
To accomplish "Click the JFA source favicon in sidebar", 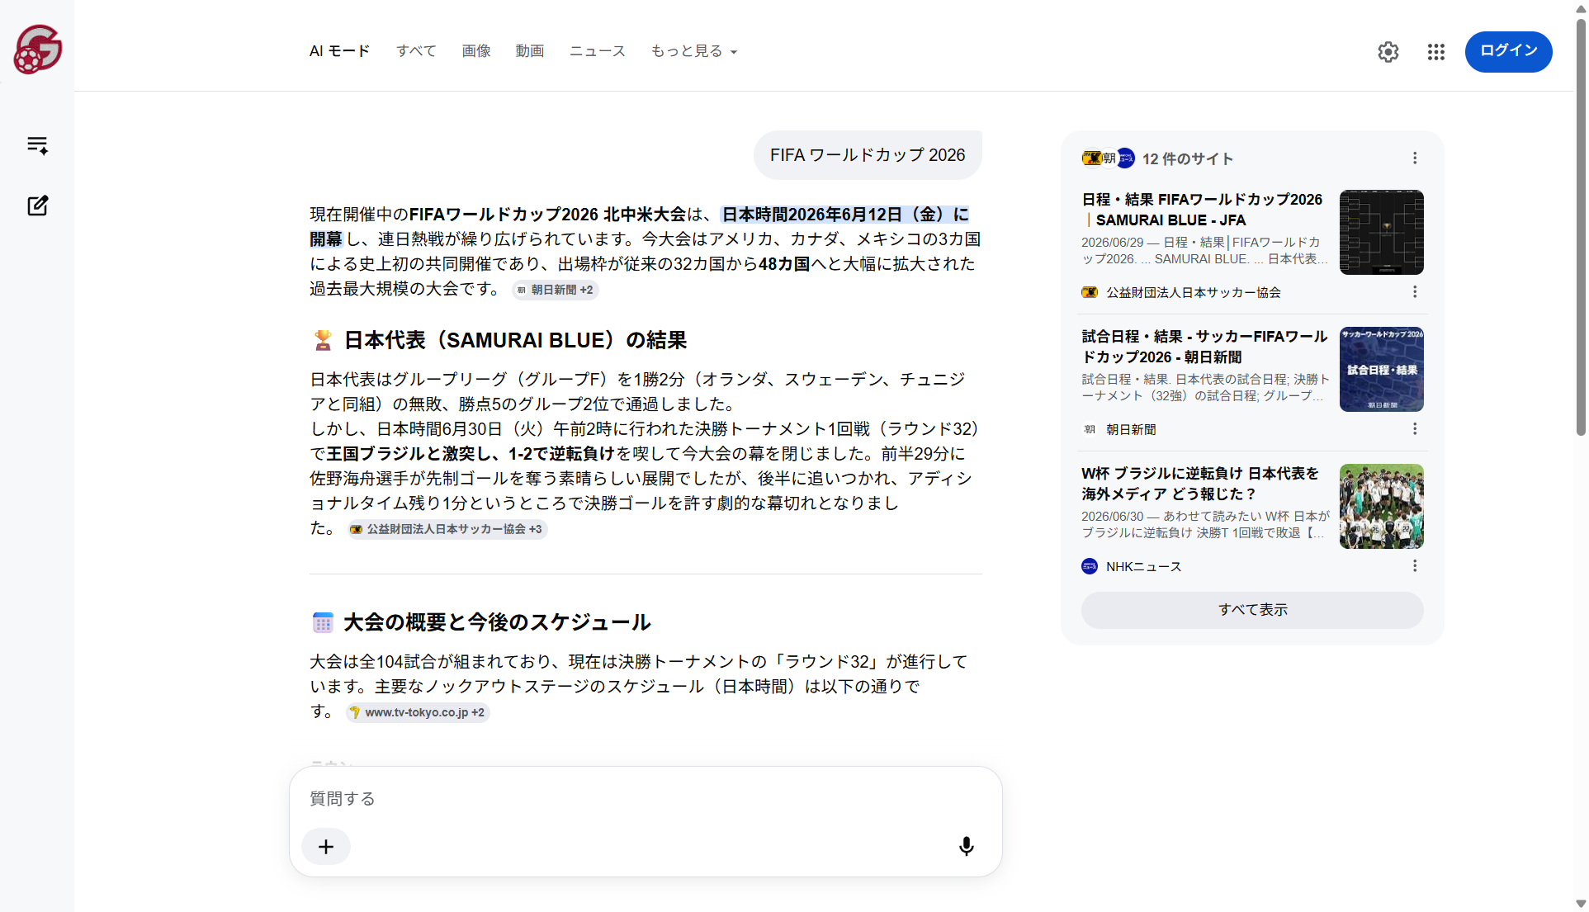I will point(1090,292).
